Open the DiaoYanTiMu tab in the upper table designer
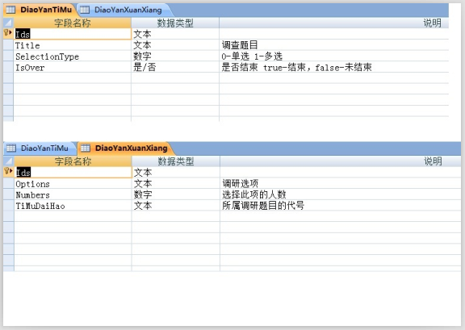465x330 pixels. coord(41,10)
